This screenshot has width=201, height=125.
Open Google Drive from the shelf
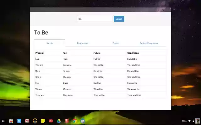[59, 121]
